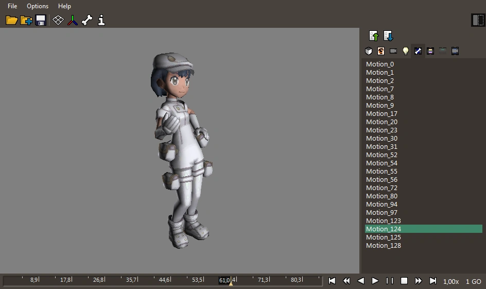
Task: Switch to the Models cube tab
Action: click(x=369, y=51)
